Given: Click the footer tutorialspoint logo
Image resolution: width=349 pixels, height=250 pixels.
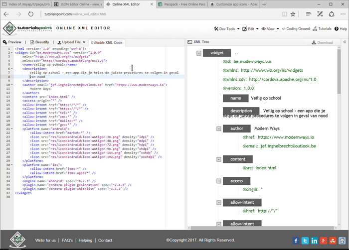Looking at the screenshot, I should [17, 240].
